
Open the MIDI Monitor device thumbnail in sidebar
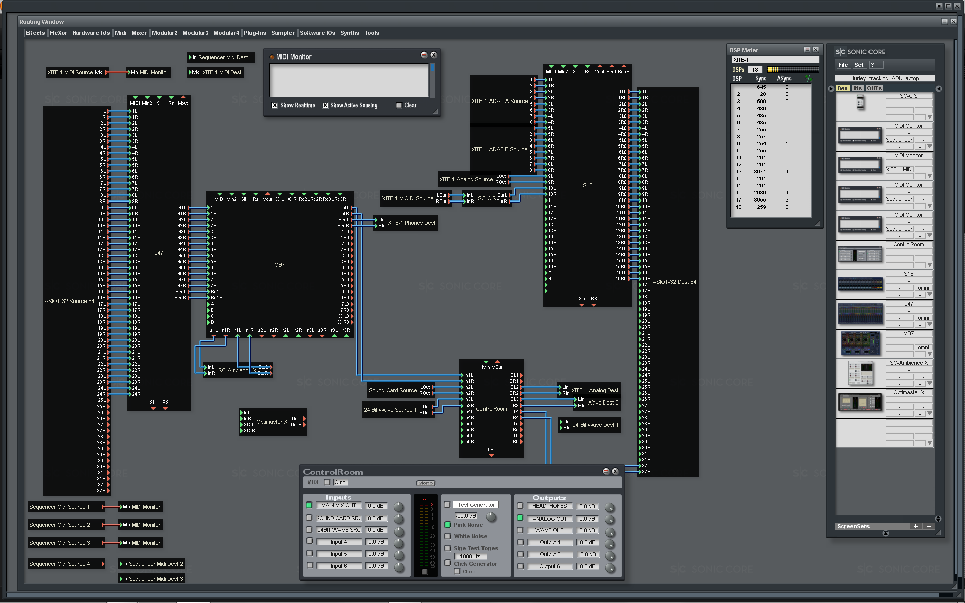(859, 136)
